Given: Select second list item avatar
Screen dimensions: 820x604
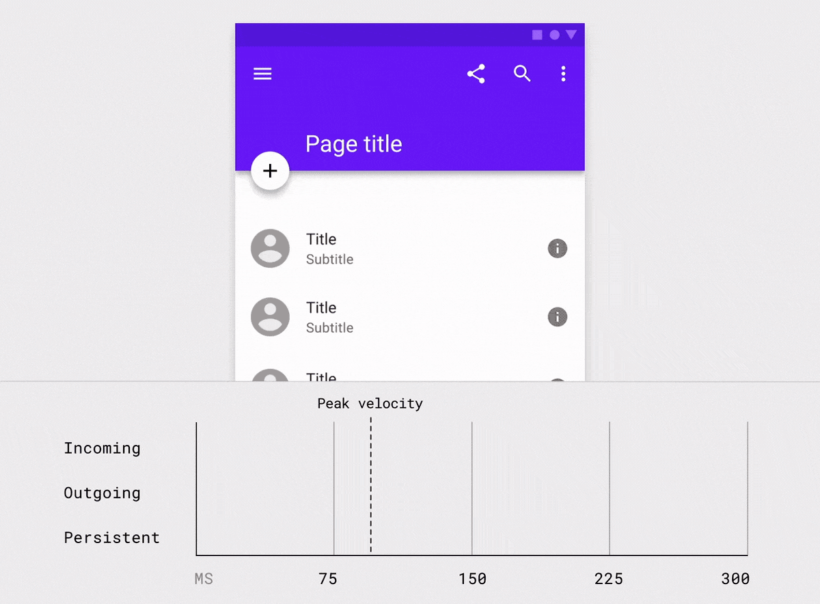Looking at the screenshot, I should [x=270, y=316].
